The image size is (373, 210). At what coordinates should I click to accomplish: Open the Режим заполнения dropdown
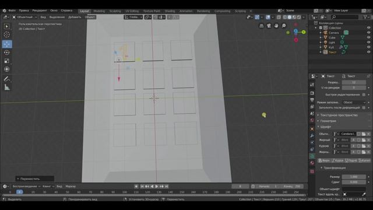coord(354,103)
